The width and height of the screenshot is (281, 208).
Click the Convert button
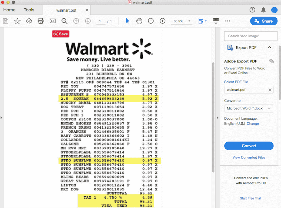249,146
